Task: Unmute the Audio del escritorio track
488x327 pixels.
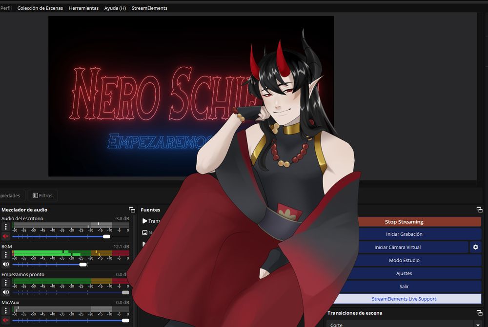Action: (5, 236)
